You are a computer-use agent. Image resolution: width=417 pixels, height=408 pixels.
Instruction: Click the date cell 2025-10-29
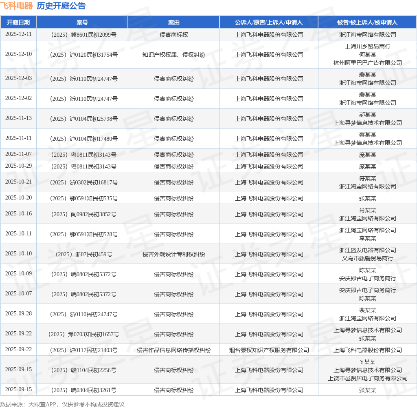pos(18,166)
